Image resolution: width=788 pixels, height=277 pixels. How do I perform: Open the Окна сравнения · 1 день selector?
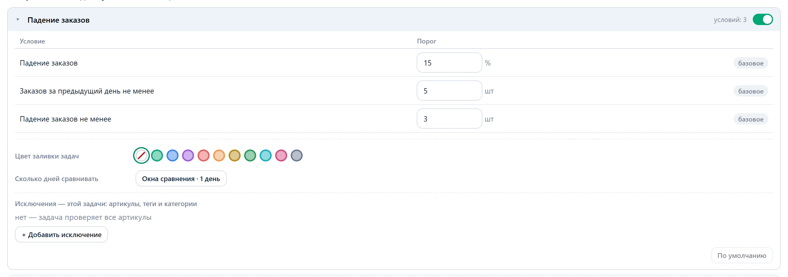181,179
